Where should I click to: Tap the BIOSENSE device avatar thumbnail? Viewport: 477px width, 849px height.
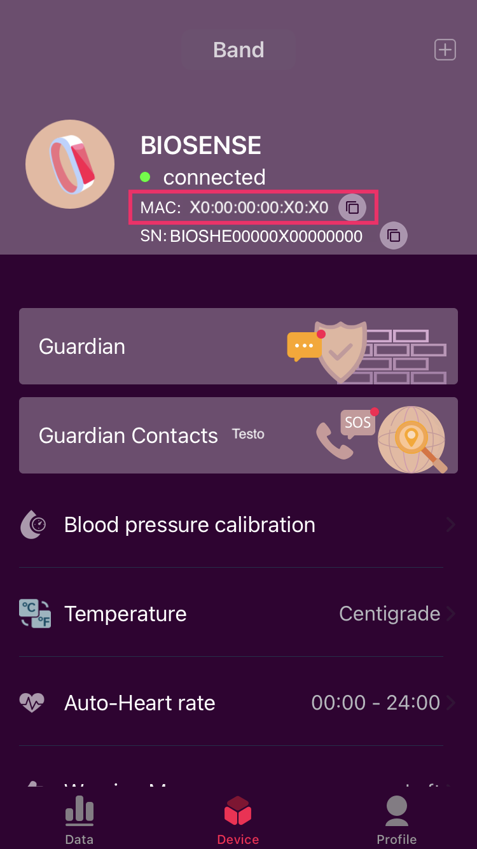[70, 164]
